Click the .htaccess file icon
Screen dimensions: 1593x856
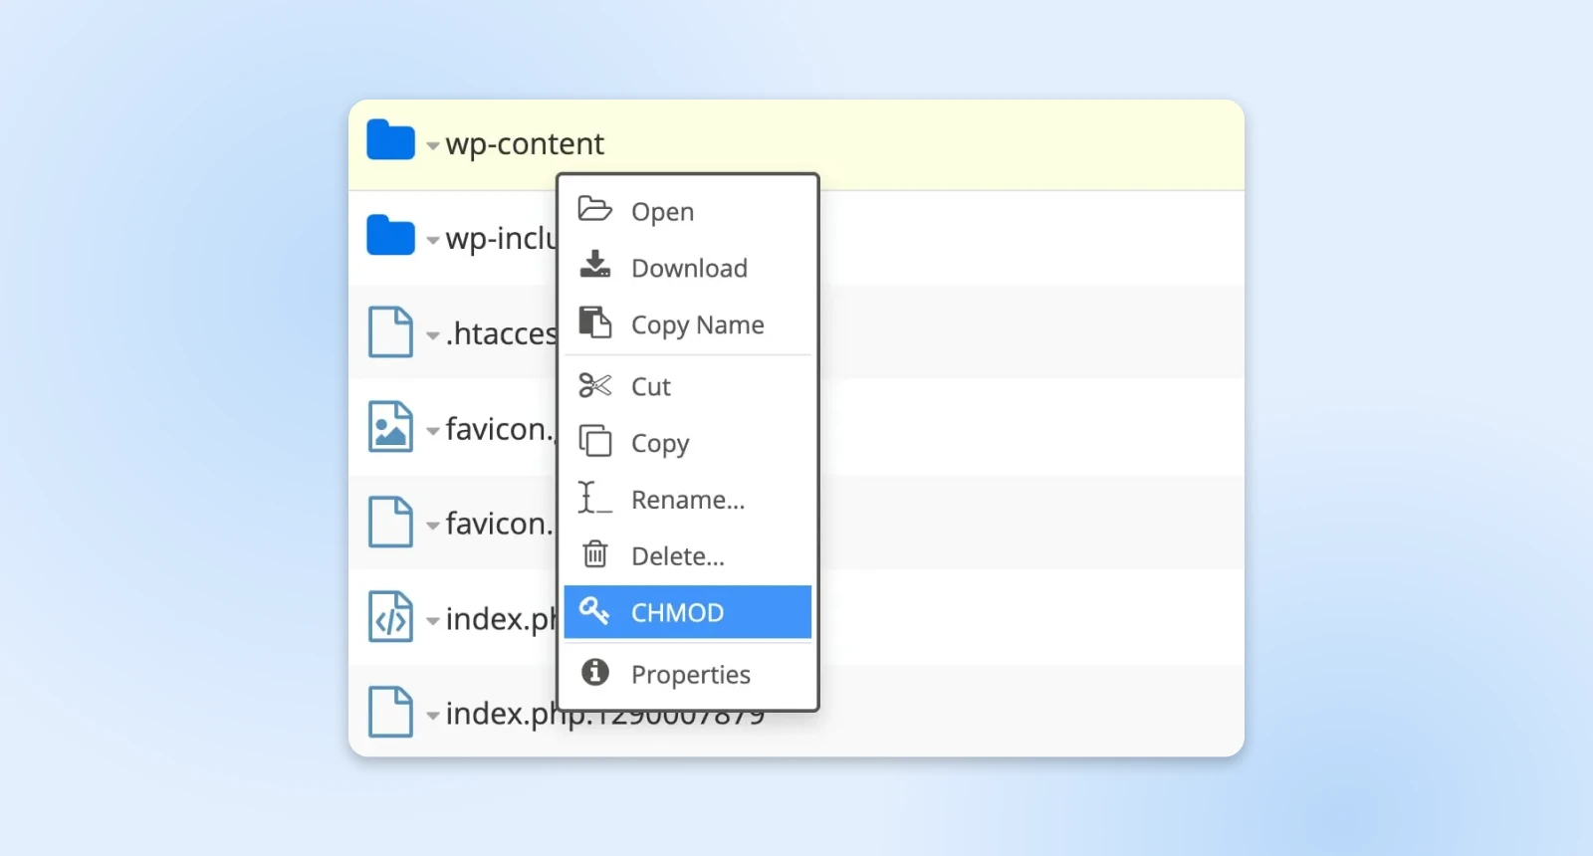(x=390, y=331)
